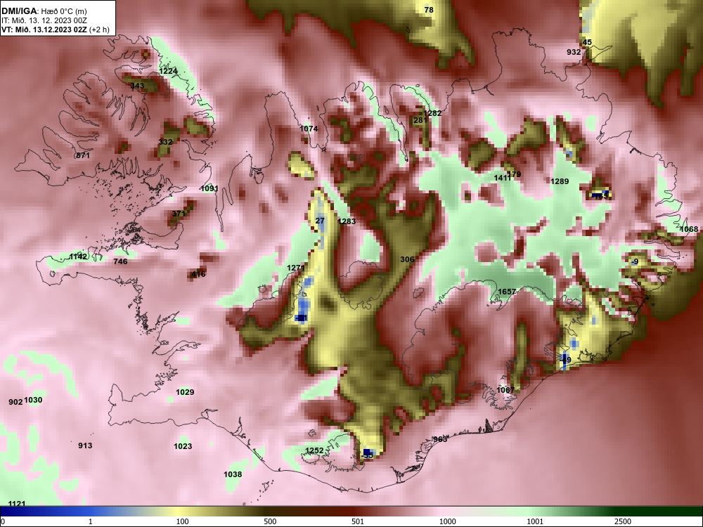Screen dimensions: 703x527
Task: Click the map value 871
Action: pyautogui.click(x=83, y=155)
